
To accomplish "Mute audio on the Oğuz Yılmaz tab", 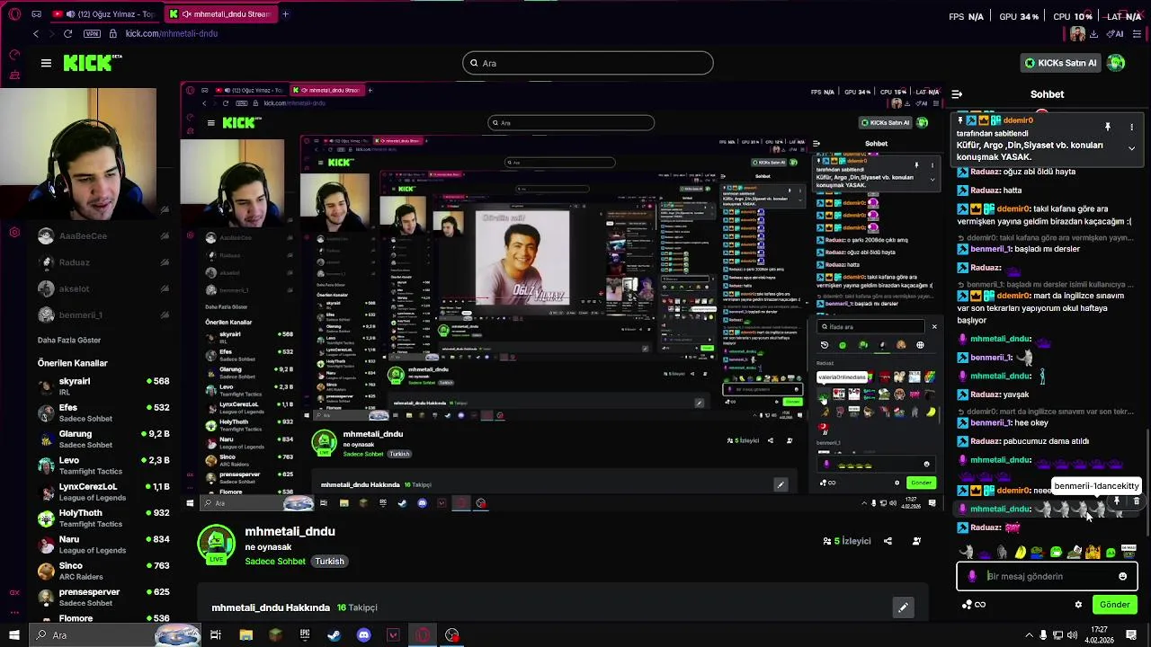I will point(70,14).
